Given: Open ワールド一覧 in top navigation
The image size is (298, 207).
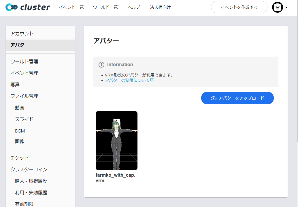Looking at the screenshot, I should pos(105,7).
